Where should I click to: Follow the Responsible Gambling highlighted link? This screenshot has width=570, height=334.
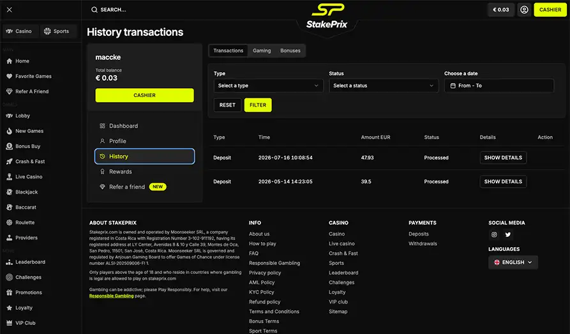pos(111,296)
